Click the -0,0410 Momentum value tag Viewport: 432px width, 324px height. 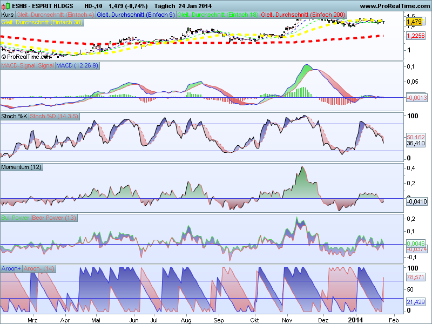coord(417,201)
